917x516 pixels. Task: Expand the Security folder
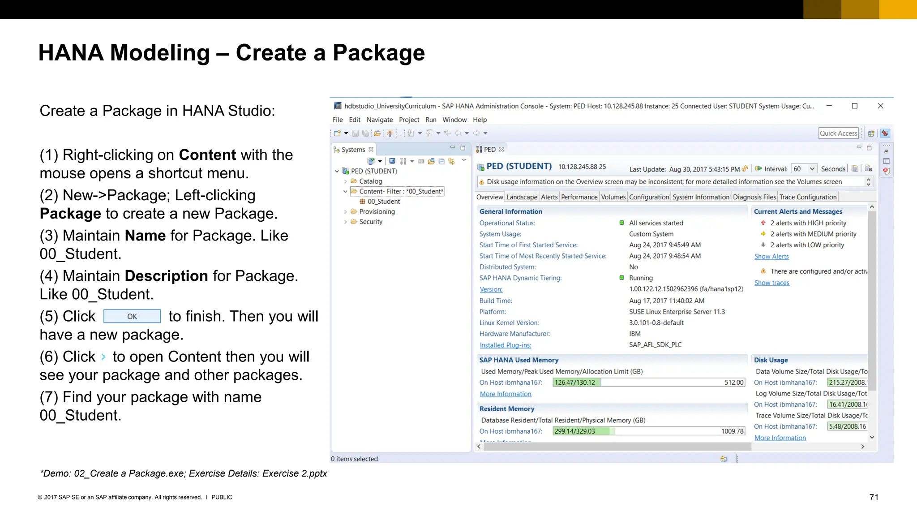(x=345, y=222)
